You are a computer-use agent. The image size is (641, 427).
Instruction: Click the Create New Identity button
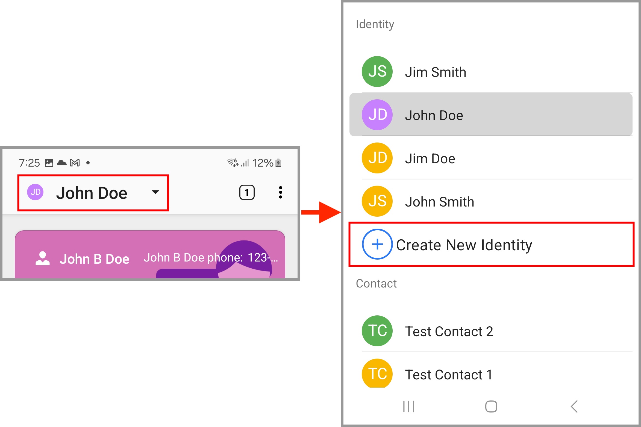(464, 245)
